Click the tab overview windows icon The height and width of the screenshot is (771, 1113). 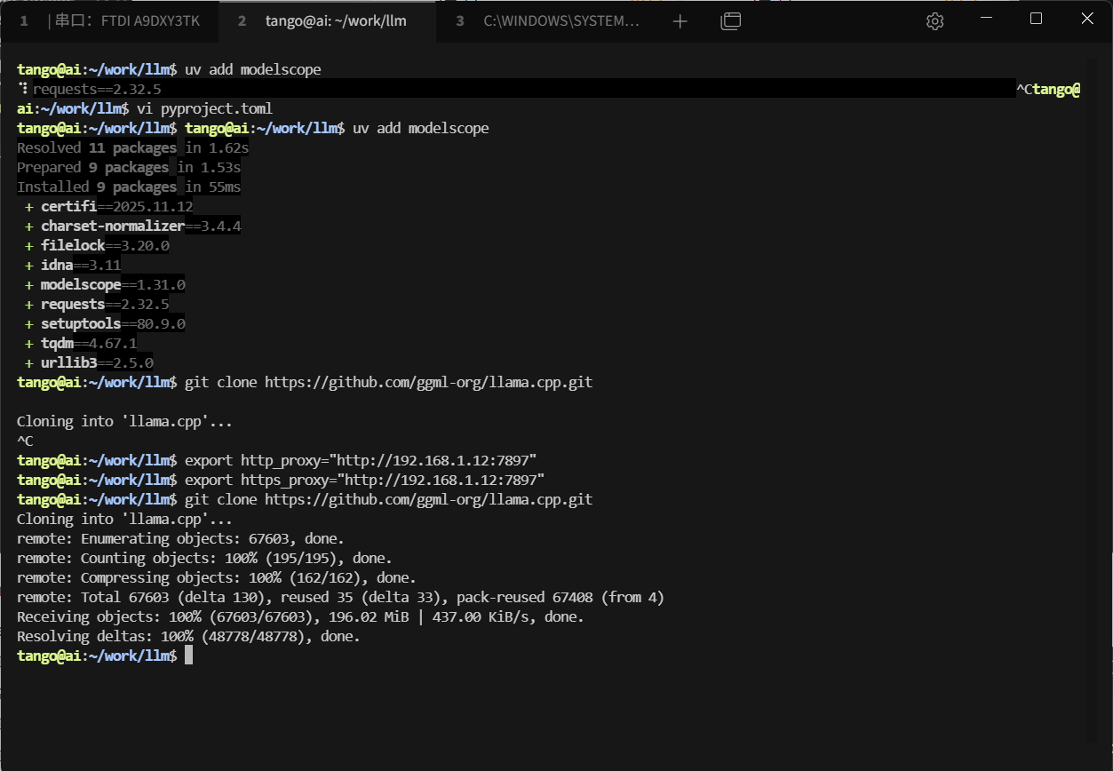730,21
